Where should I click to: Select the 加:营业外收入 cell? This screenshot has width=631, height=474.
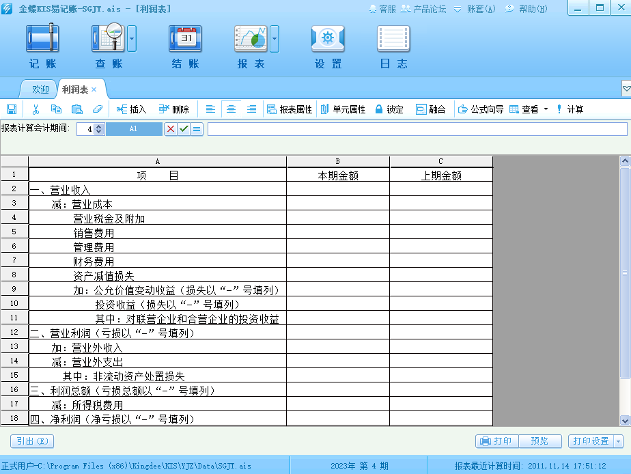pyautogui.click(x=157, y=346)
